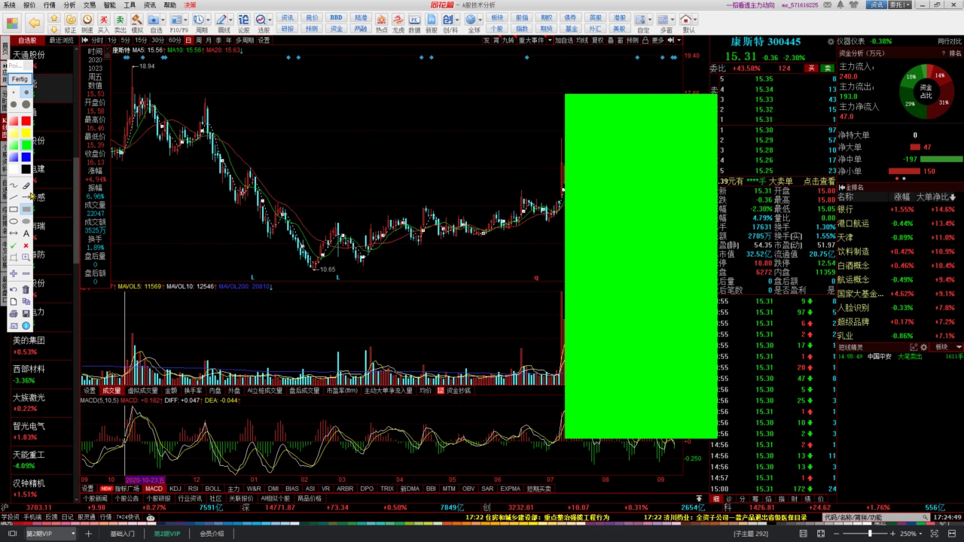Switch to the 最近浏览 tab

[62, 40]
